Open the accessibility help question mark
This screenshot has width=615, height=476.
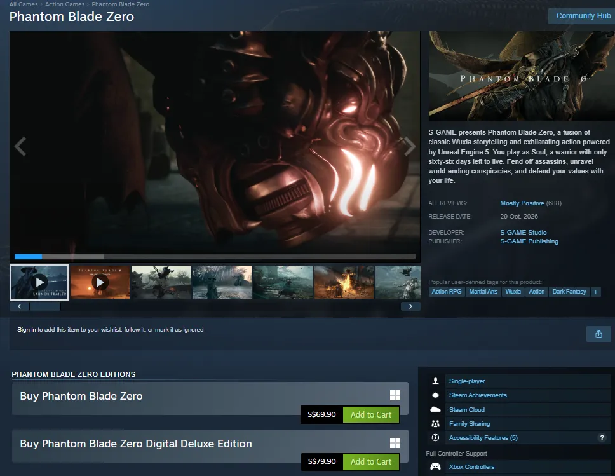[x=602, y=437]
